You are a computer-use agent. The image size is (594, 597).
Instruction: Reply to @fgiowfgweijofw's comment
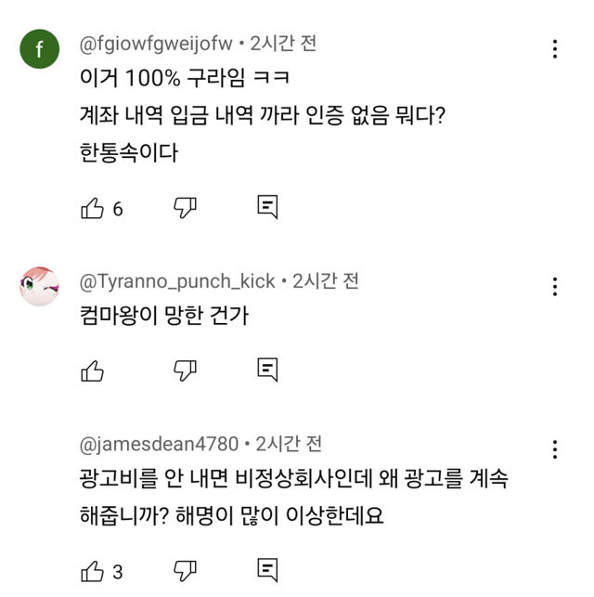point(267,208)
